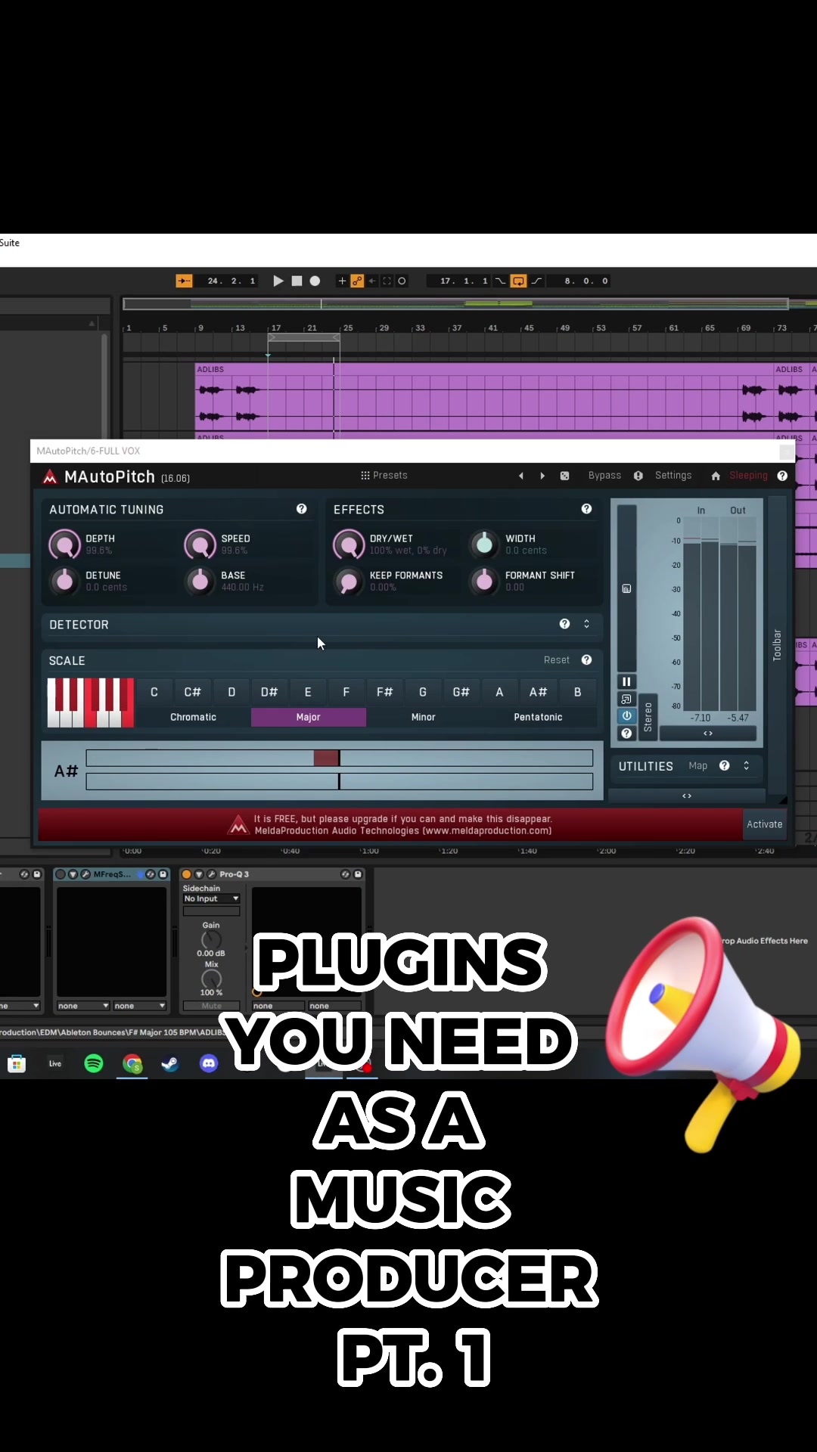The image size is (817, 1452).
Task: Click the piano keyboard scale thumbnail
Action: [91, 703]
